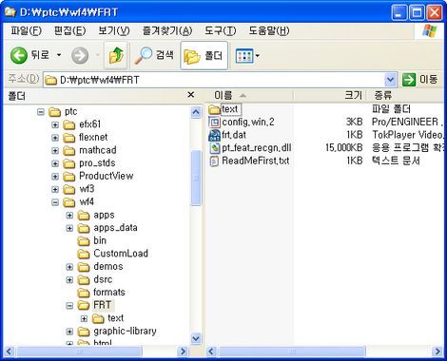
Task: Select flexnet folder in tree
Action: (x=93, y=138)
